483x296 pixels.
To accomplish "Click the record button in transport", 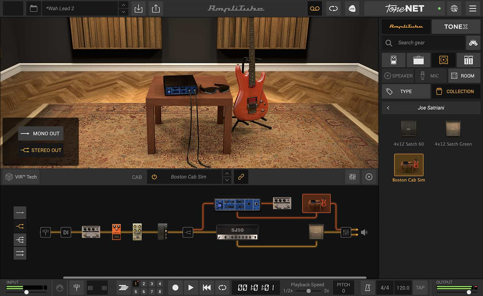I will pyautogui.click(x=175, y=288).
